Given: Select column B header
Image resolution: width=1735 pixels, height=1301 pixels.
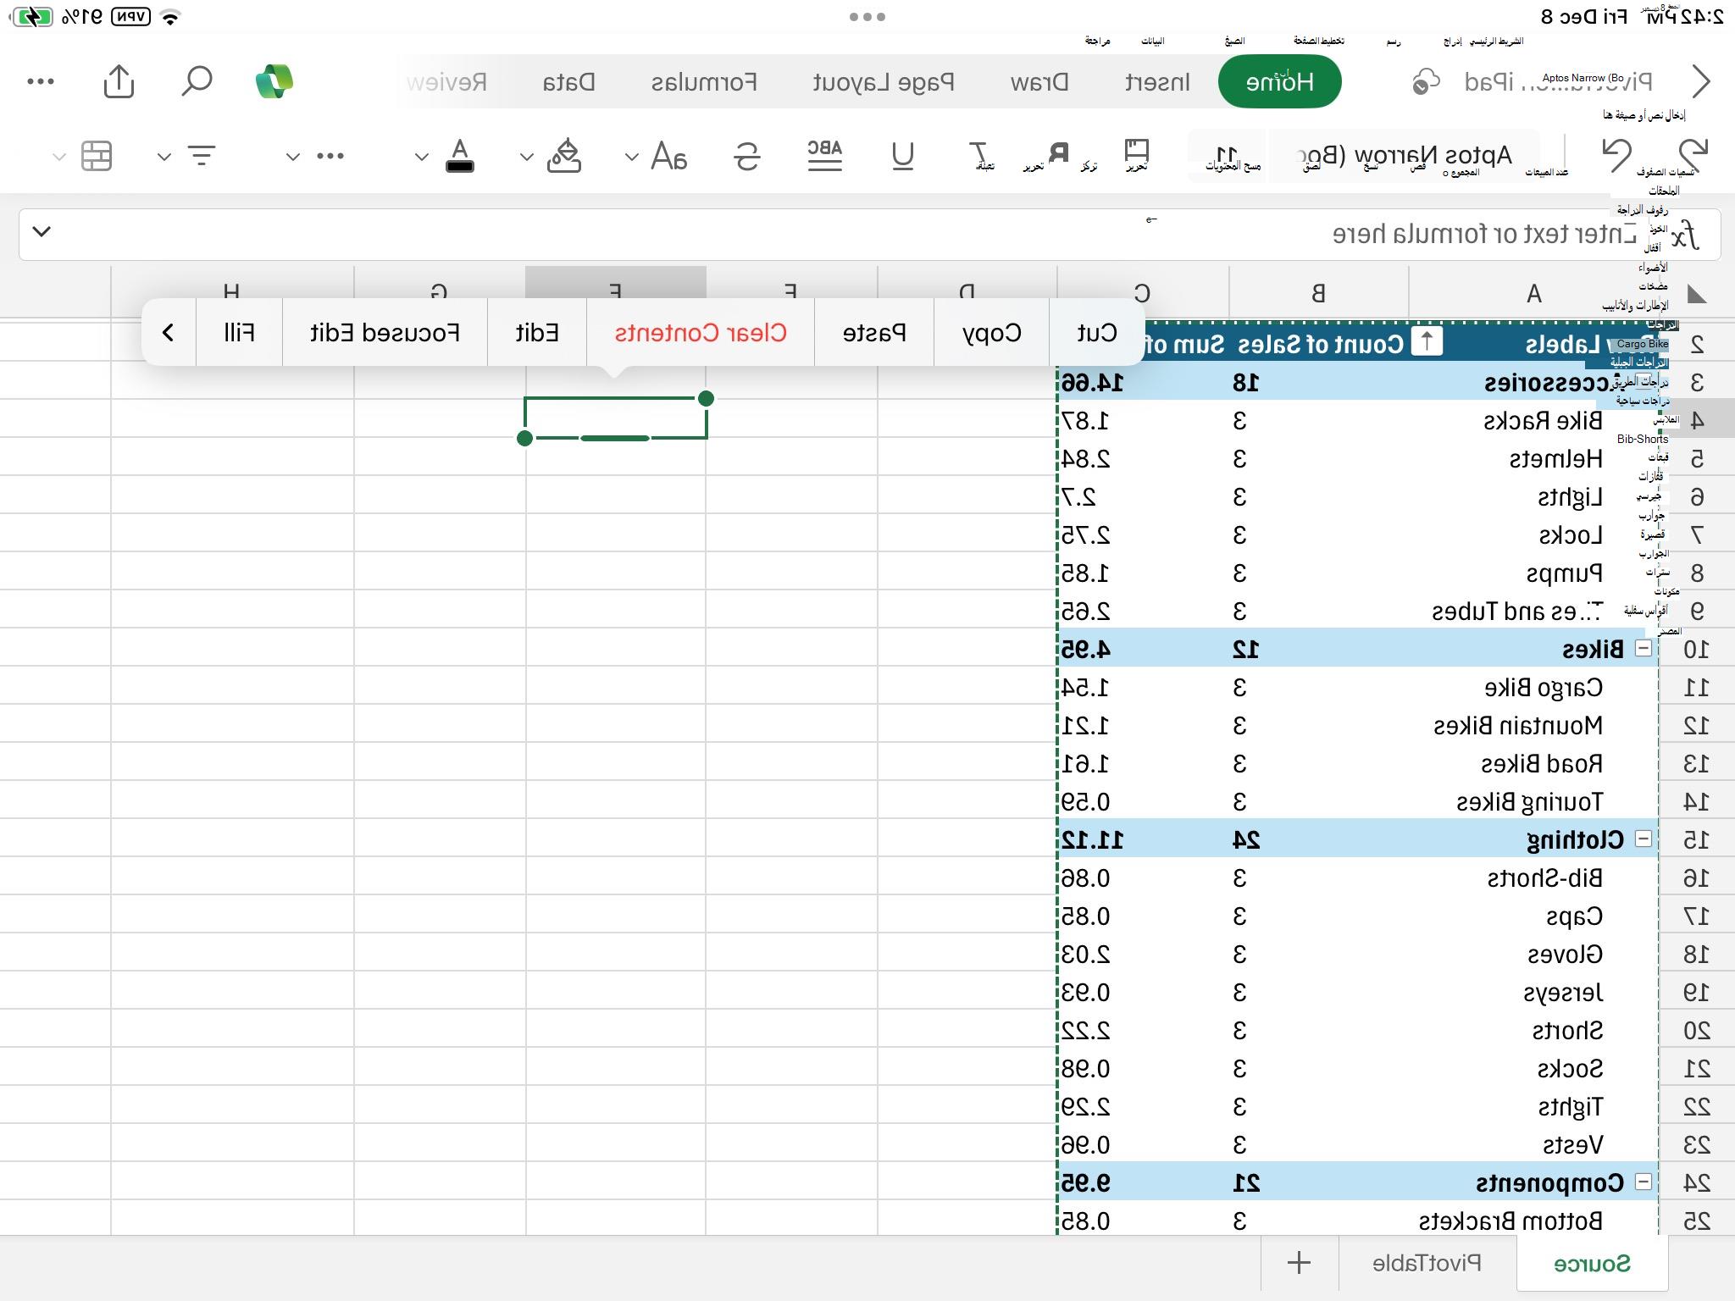Looking at the screenshot, I should (1318, 293).
